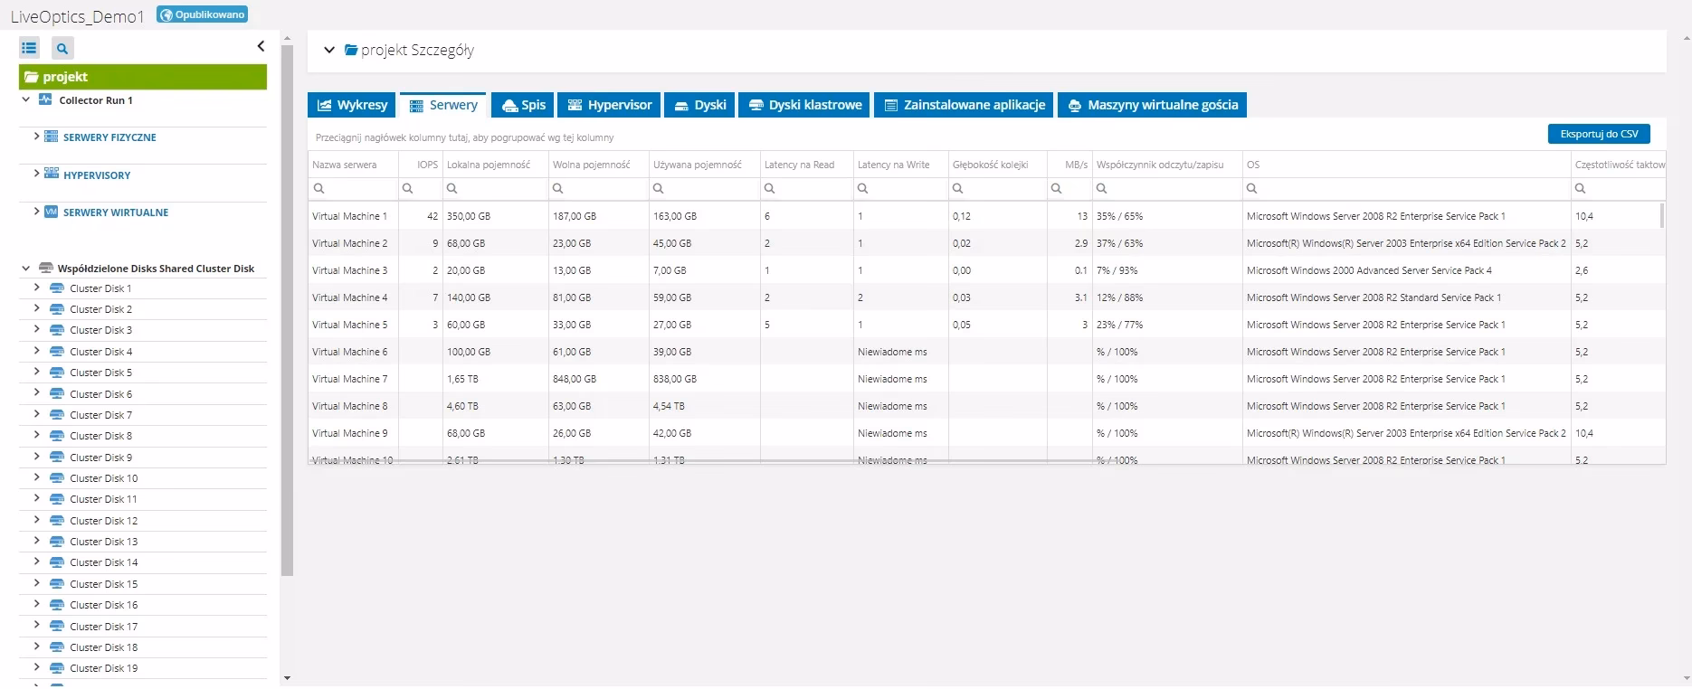Click the Cluster Disk 4 disk icon
Screen dimensions: 1692x689
coord(56,352)
